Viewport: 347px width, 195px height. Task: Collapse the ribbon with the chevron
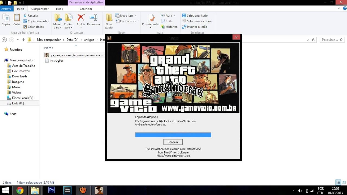[339, 8]
